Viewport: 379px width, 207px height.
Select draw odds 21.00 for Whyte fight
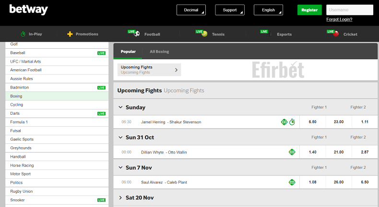coord(339,152)
